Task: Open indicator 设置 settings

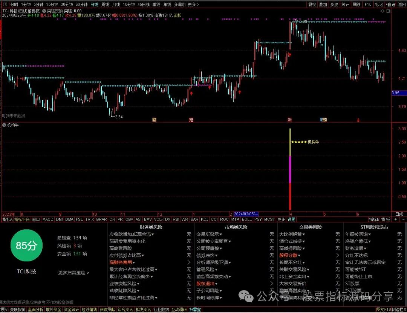Action: (x=291, y=219)
